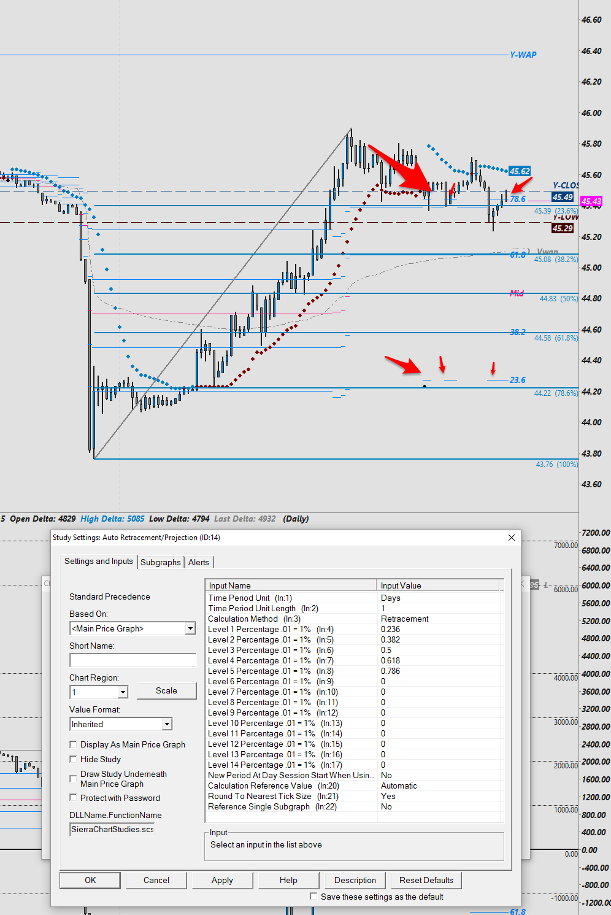
Task: Expand the Based On dropdown
Action: (x=190, y=628)
